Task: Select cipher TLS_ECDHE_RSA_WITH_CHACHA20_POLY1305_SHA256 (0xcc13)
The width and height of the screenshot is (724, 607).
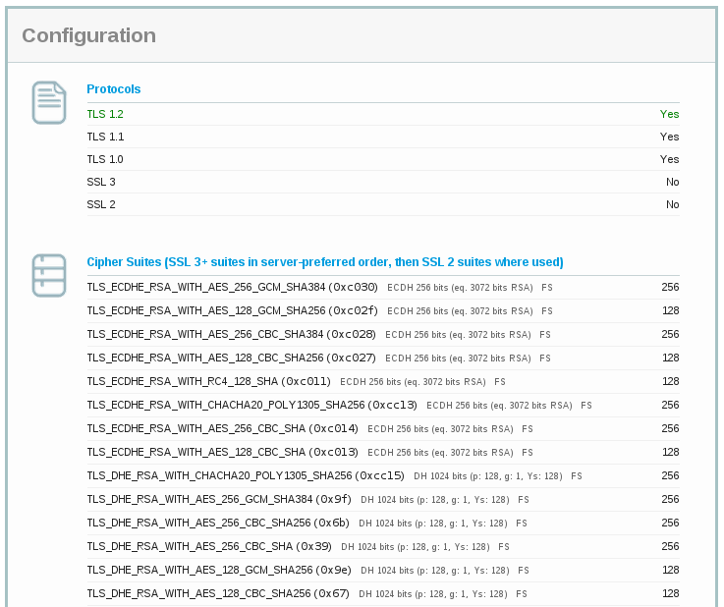Action: [252, 405]
